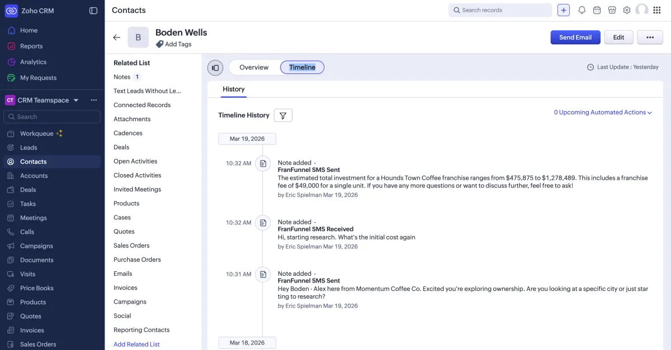
Task: Click the back arrow next to Boden Wells
Action: point(116,37)
